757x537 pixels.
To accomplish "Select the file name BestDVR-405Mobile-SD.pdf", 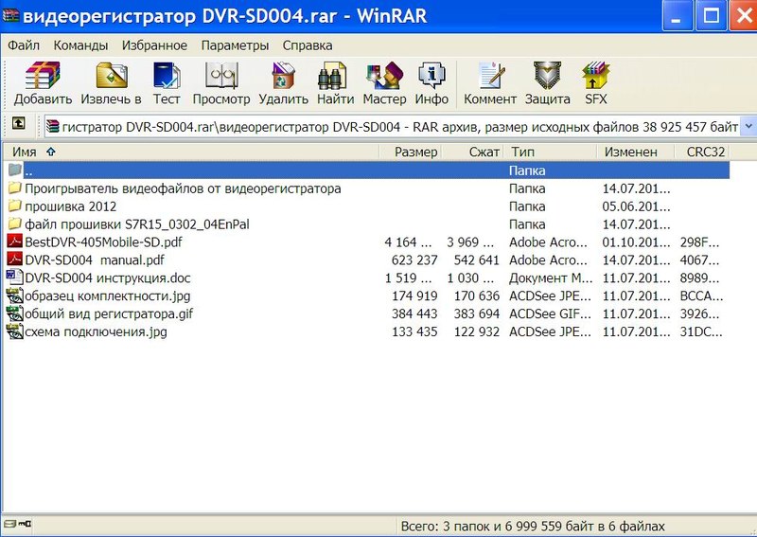I will pos(103,242).
